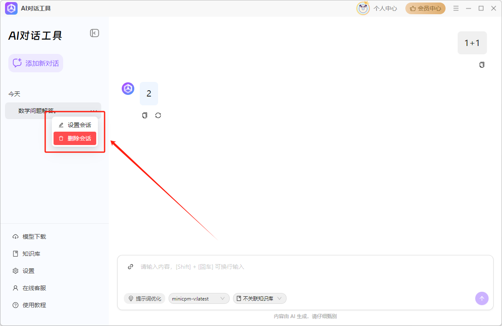Regenerate the AI reply
Screen dimensions: 502x326
(x=158, y=115)
